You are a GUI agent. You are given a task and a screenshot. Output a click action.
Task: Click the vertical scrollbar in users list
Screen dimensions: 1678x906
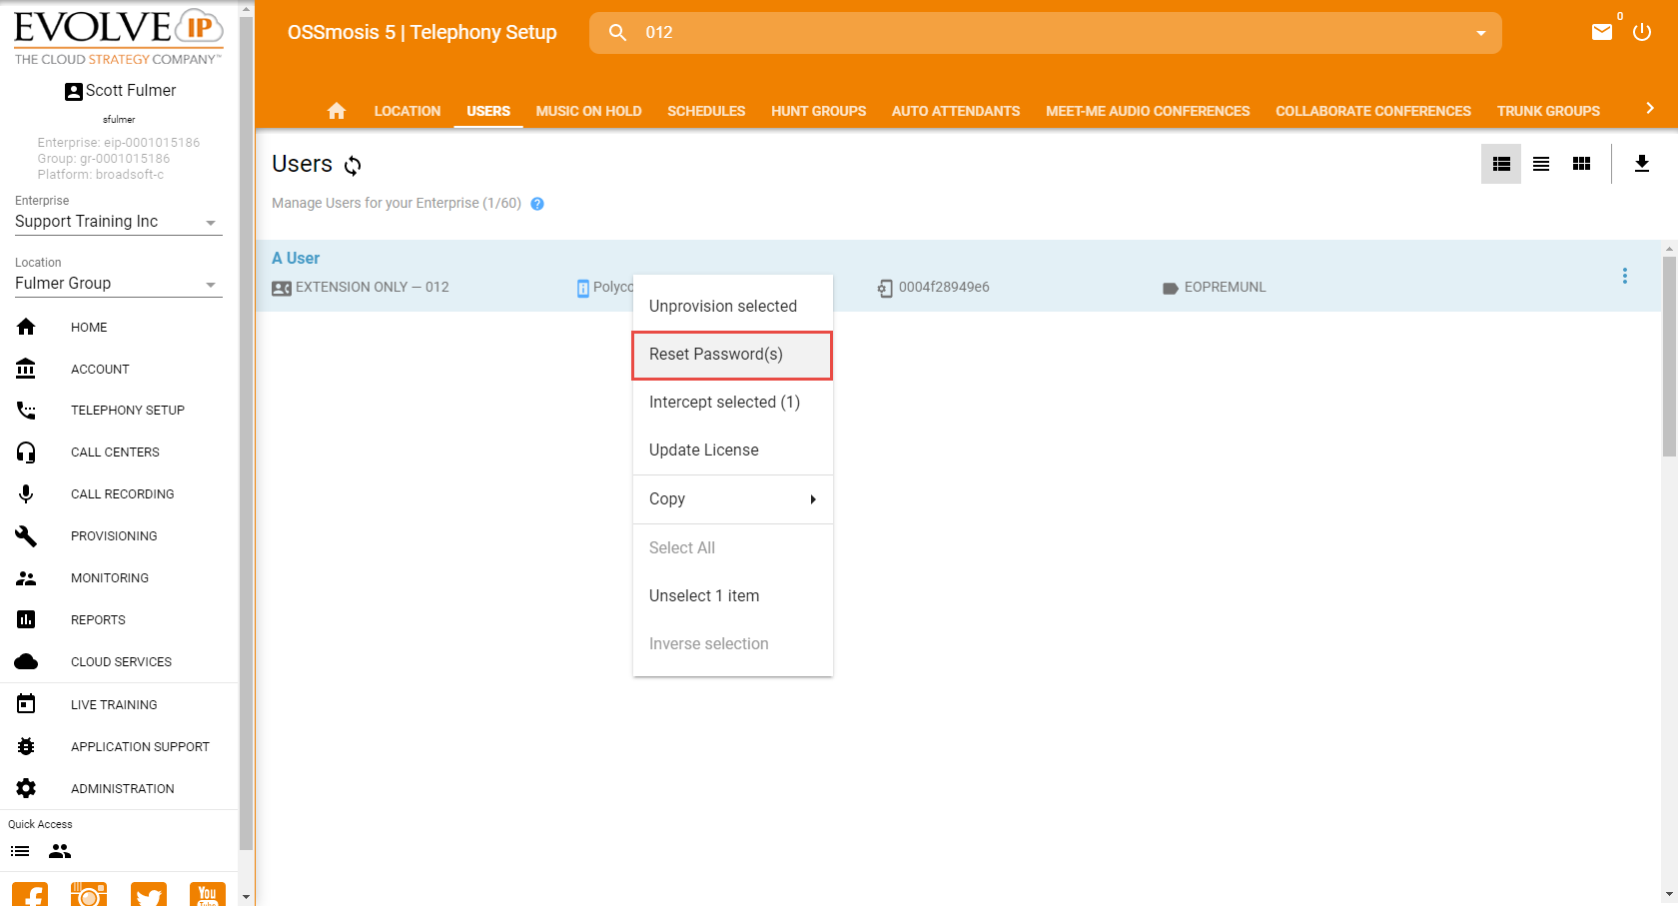click(1669, 357)
